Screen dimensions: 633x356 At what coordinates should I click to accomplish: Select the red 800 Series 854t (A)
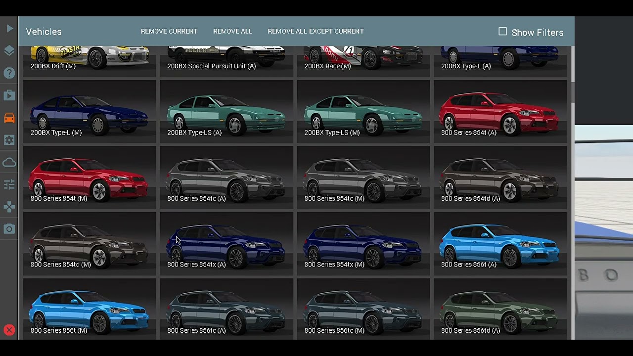[x=500, y=112]
